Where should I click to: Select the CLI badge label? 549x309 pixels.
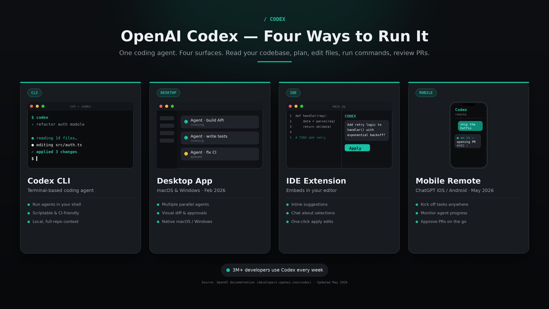35,93
